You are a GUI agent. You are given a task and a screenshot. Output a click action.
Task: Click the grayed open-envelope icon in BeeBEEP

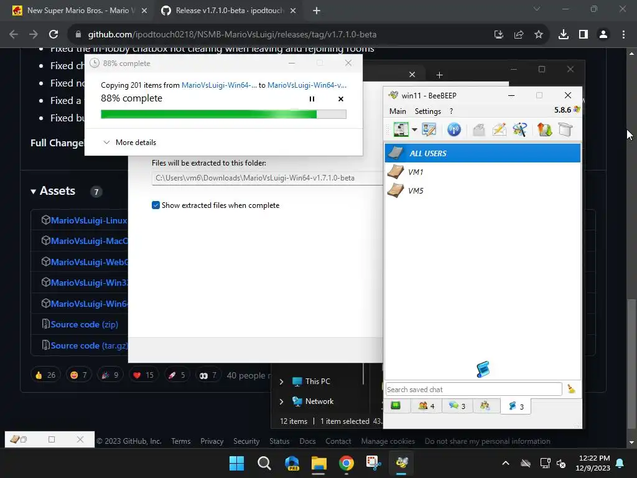coord(478,129)
